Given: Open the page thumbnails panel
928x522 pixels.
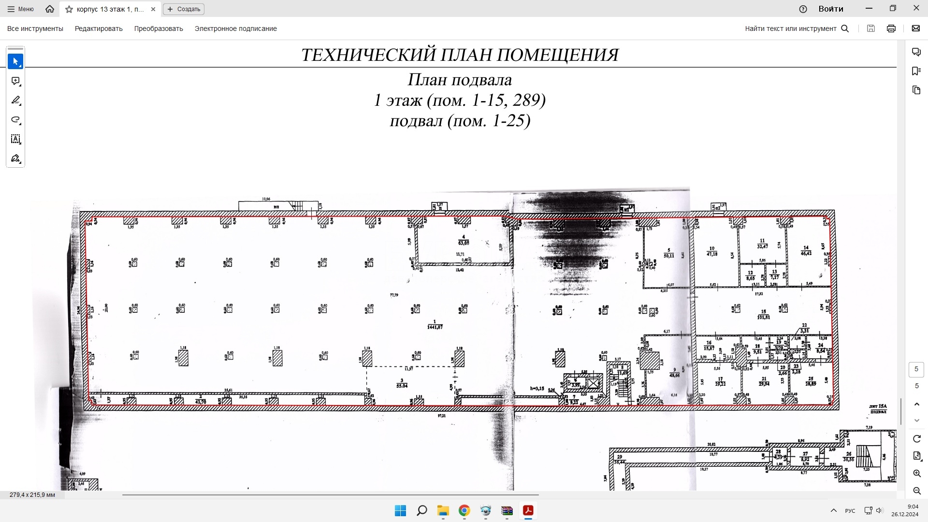Looking at the screenshot, I should tap(916, 90).
